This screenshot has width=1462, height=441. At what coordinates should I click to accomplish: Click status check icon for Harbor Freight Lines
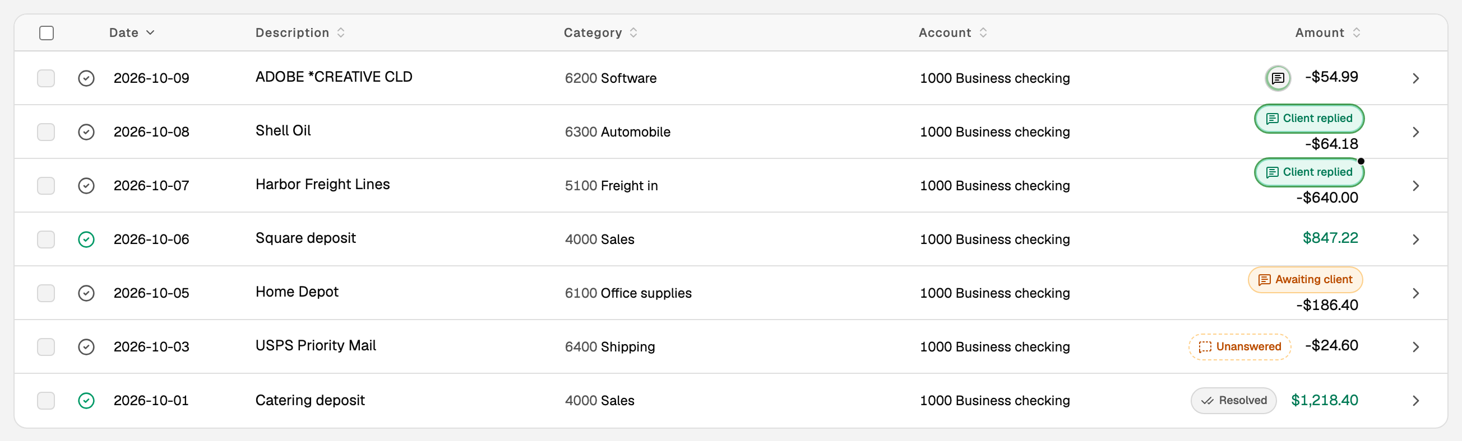coord(86,186)
